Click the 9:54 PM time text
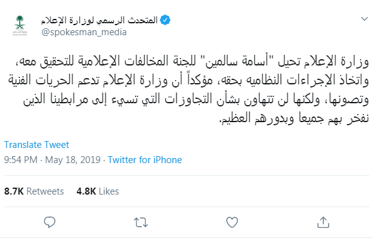Image resolution: width=373 pixels, height=238 pixels. click(21, 160)
